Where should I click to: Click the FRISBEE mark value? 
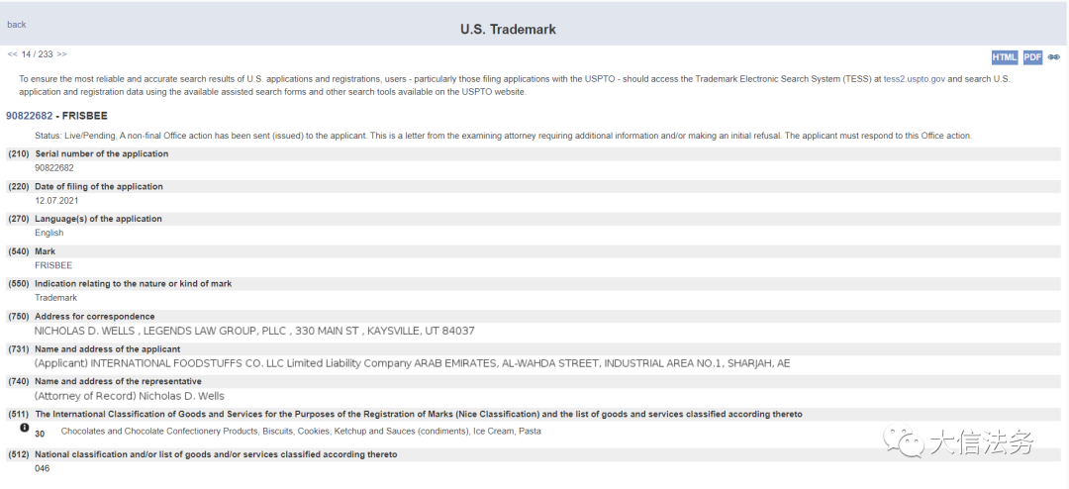[53, 265]
